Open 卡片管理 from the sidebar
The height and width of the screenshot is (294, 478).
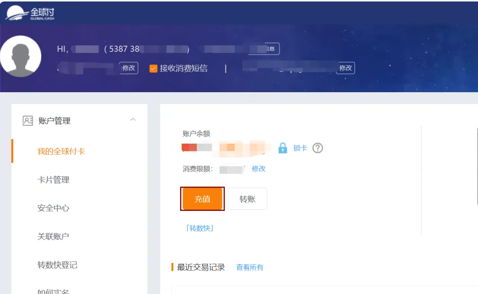53,180
